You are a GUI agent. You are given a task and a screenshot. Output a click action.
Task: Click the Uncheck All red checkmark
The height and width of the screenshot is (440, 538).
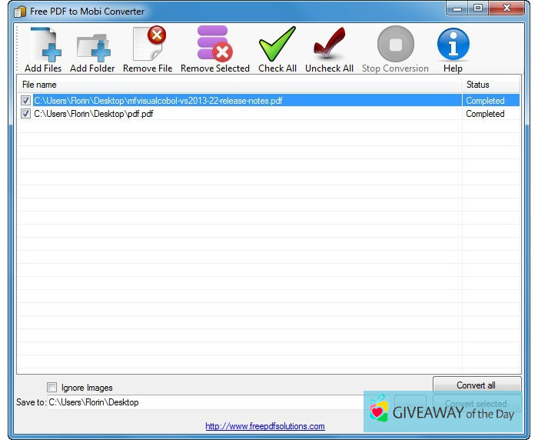click(329, 45)
